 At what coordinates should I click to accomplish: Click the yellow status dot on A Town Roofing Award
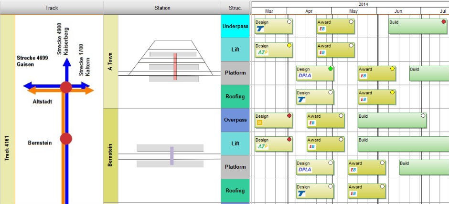(392, 92)
